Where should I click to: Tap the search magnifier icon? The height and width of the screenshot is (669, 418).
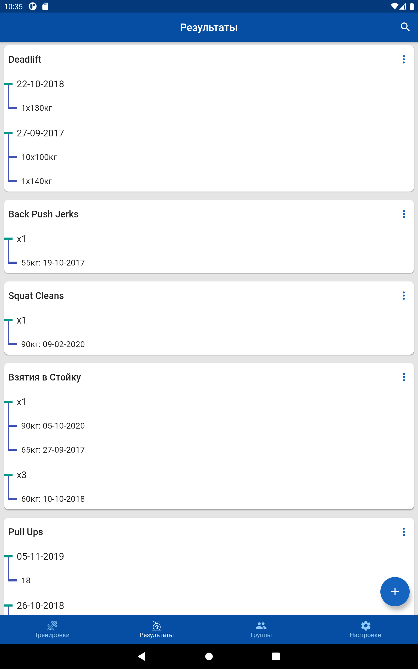405,27
